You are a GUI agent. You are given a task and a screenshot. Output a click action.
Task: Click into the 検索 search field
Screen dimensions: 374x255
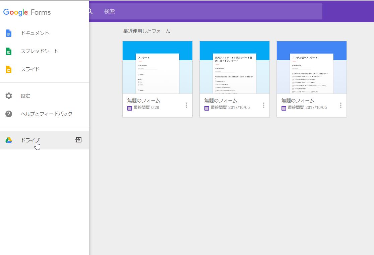(x=206, y=11)
